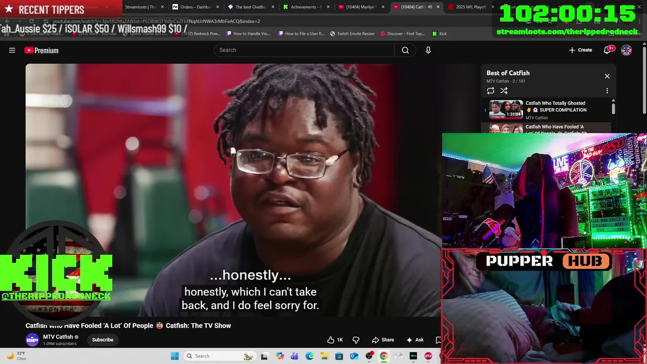This screenshot has width=647, height=364.
Task: Open Microsoft Store from taskbar
Action: (x=339, y=356)
